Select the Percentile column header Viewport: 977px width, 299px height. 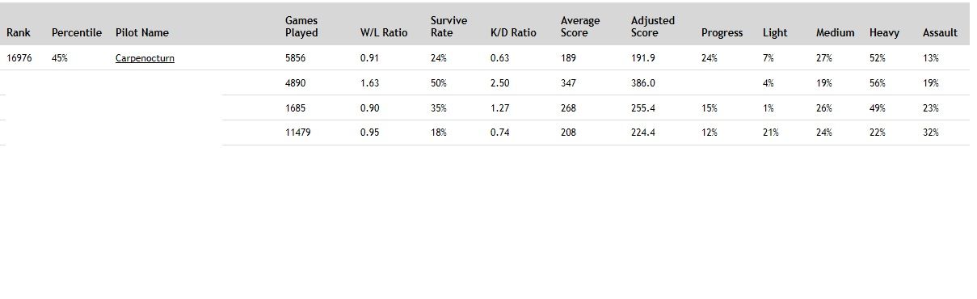tap(77, 33)
